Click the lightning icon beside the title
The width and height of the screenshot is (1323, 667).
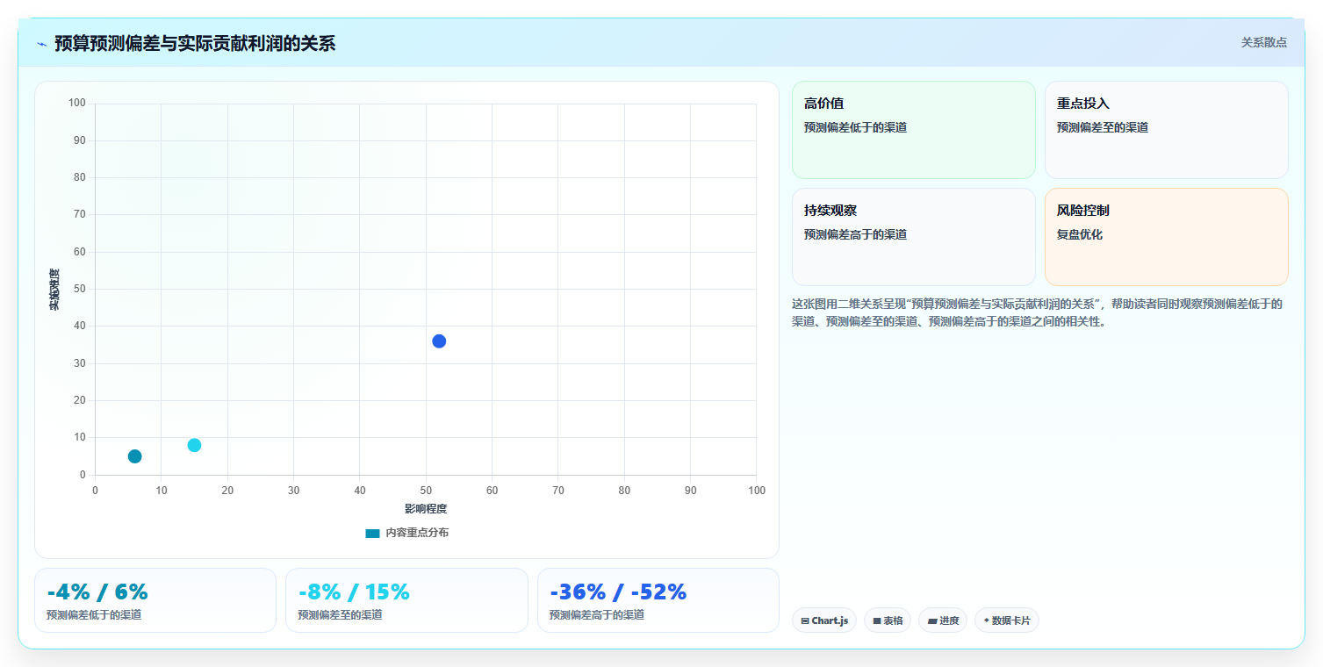pyautogui.click(x=41, y=44)
